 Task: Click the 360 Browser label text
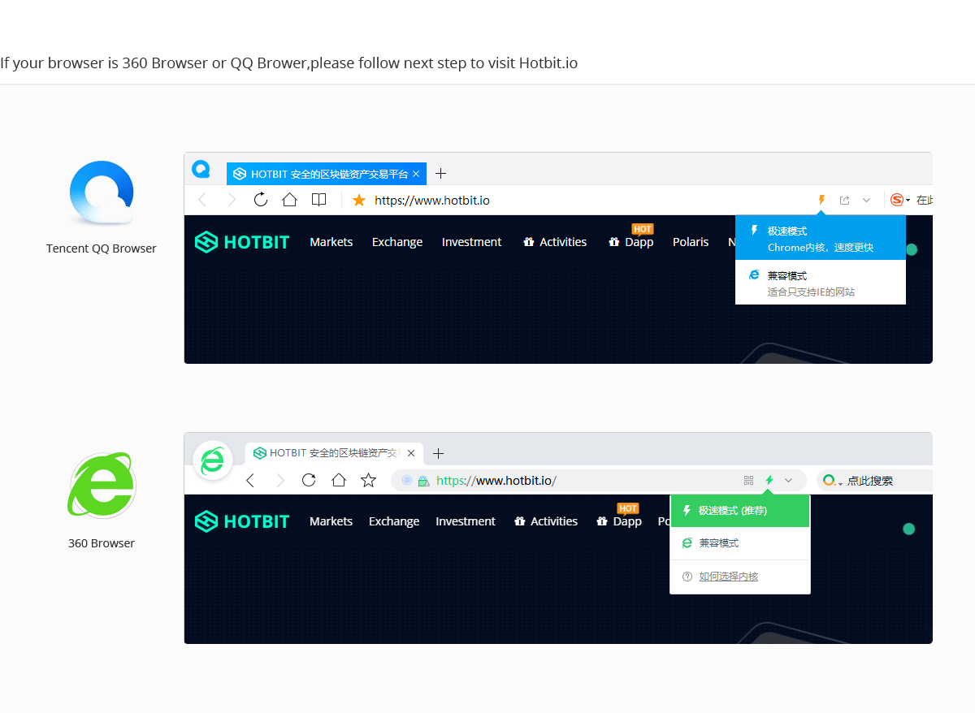point(102,543)
